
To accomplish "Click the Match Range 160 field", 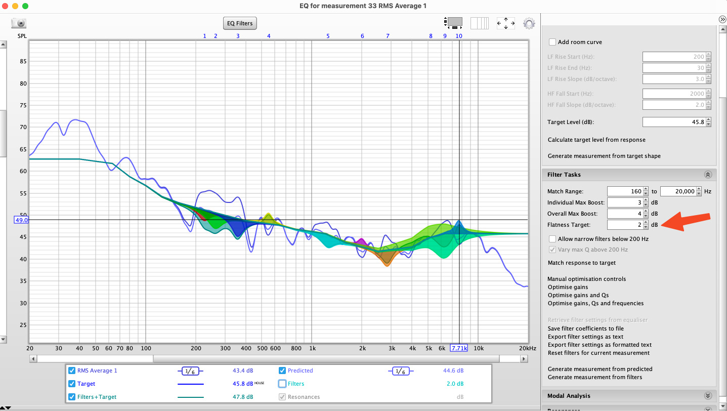I will pos(625,191).
